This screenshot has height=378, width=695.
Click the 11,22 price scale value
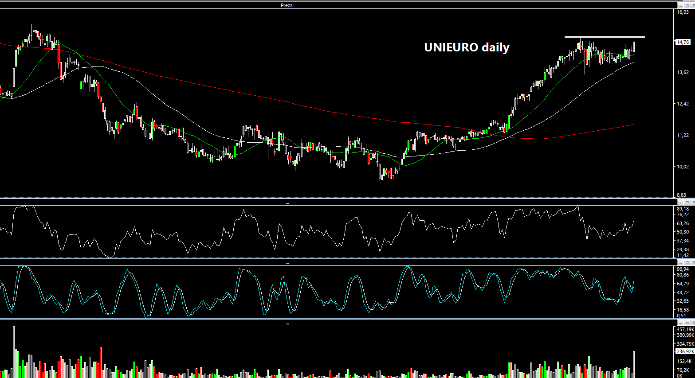tap(683, 135)
